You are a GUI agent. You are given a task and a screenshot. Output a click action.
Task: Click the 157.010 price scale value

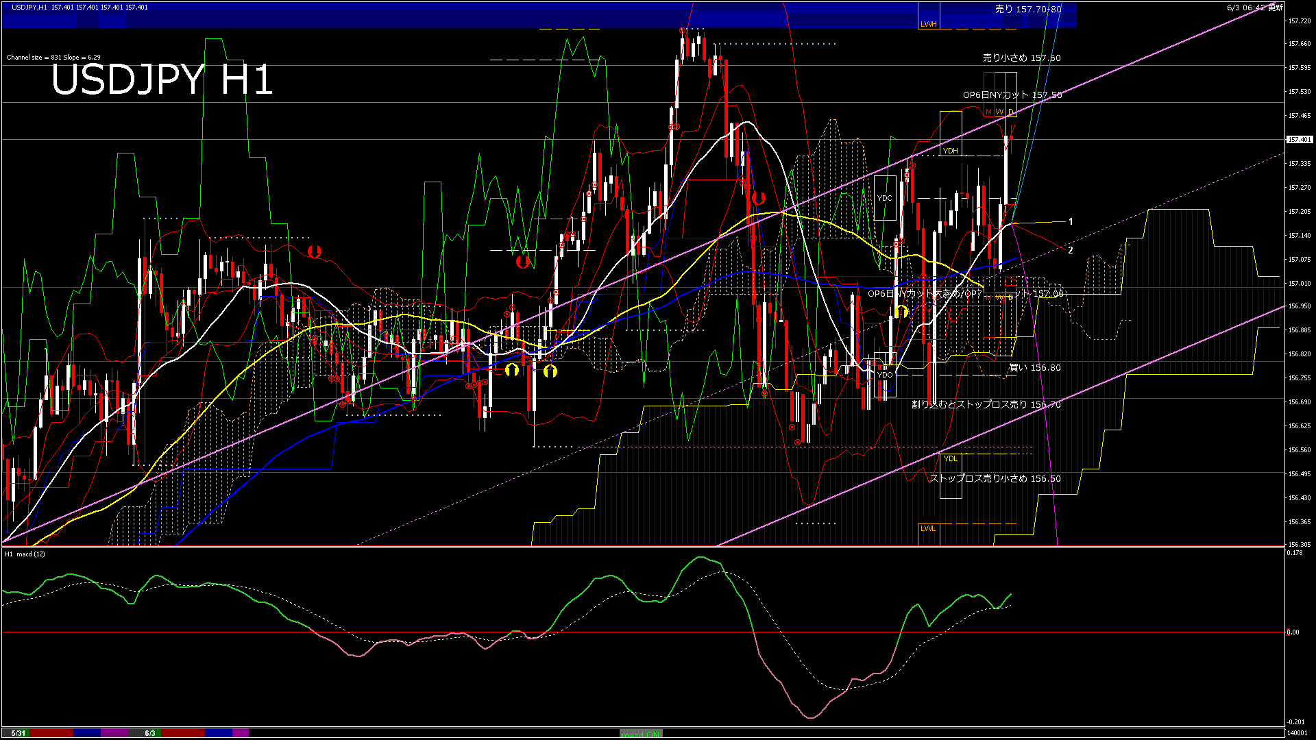coord(1300,283)
